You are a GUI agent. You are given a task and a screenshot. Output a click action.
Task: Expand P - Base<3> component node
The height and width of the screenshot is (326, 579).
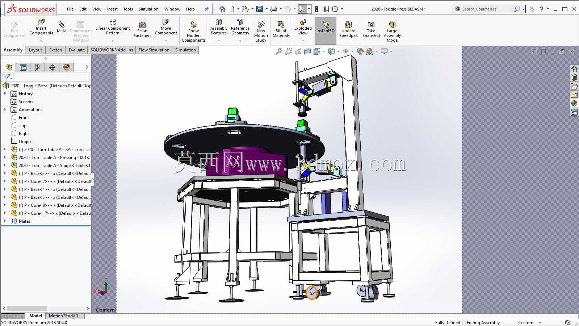point(5,173)
